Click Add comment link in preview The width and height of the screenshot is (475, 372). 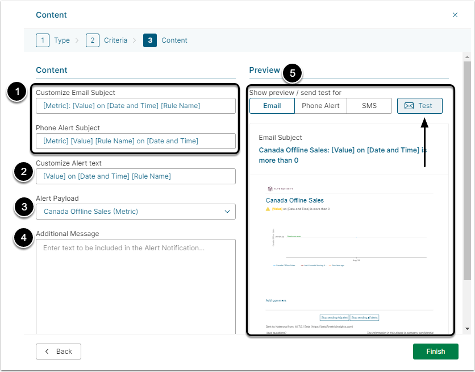276,300
